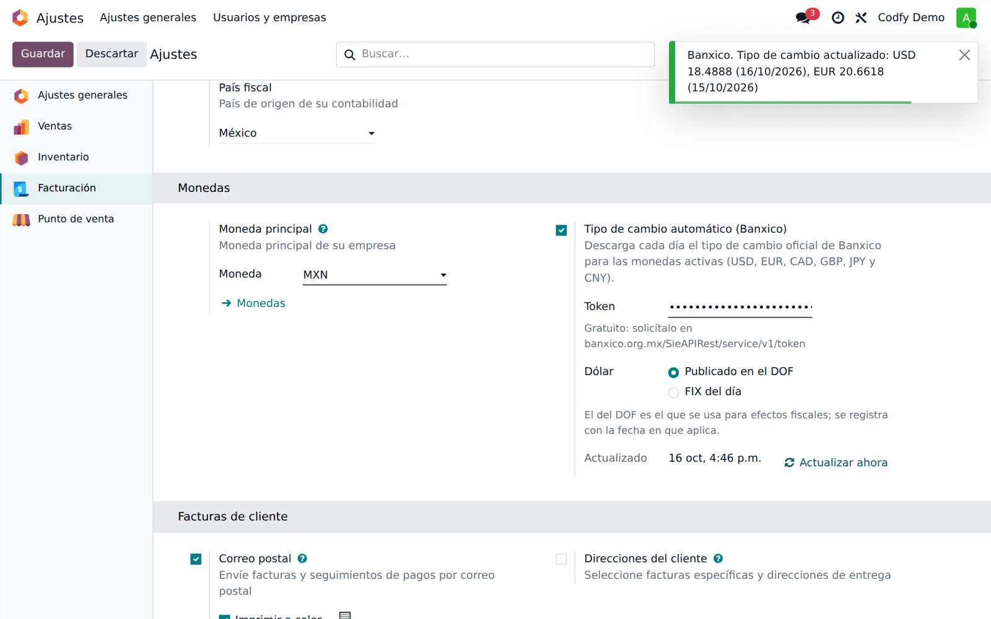
Task: Open the activities clock icon
Action: pos(838,18)
